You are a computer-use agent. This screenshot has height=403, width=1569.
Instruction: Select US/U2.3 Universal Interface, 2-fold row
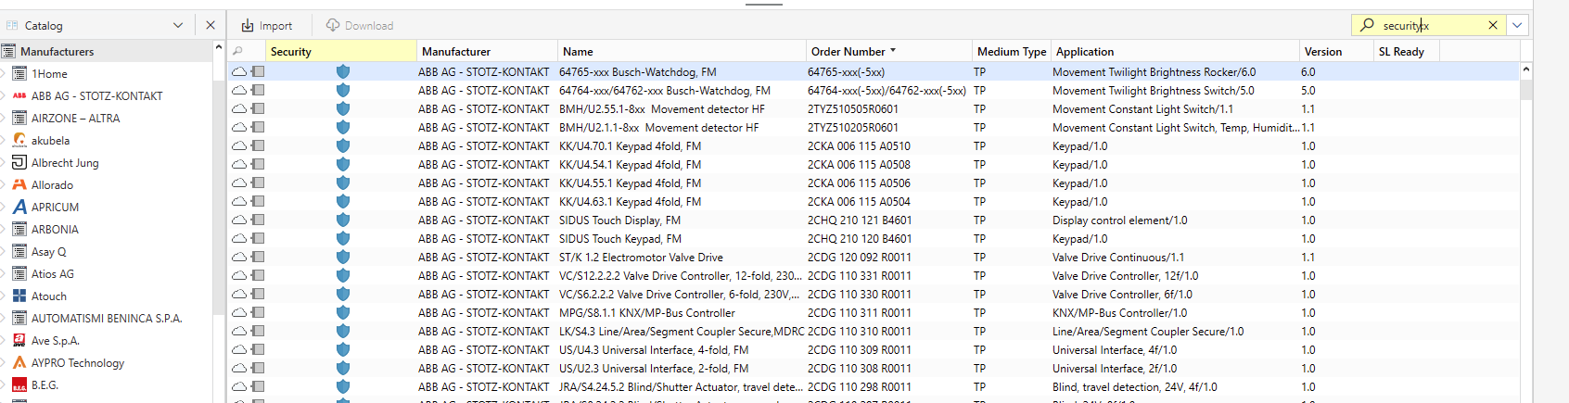[874, 368]
